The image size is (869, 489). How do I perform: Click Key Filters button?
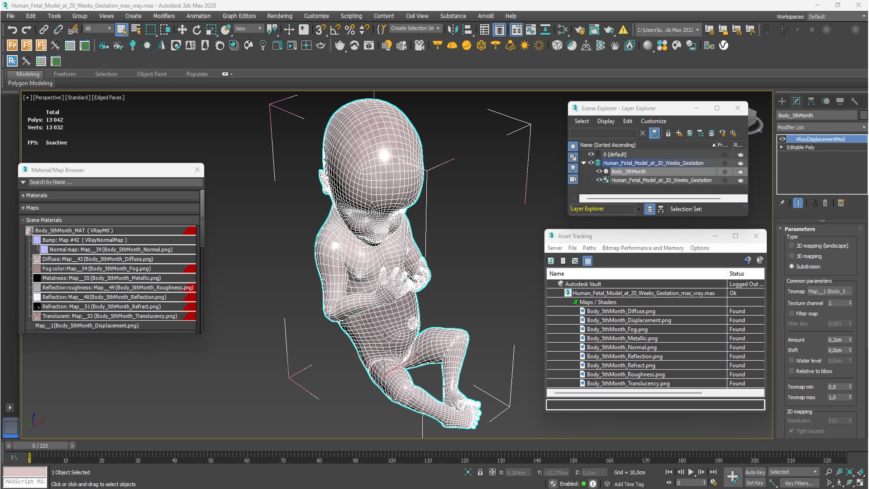(x=799, y=483)
